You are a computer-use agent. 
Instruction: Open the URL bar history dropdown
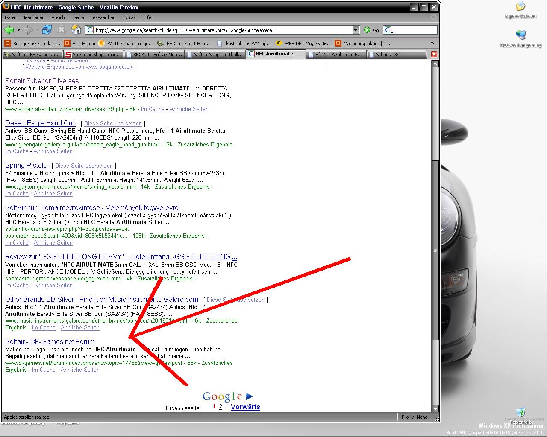(356, 30)
